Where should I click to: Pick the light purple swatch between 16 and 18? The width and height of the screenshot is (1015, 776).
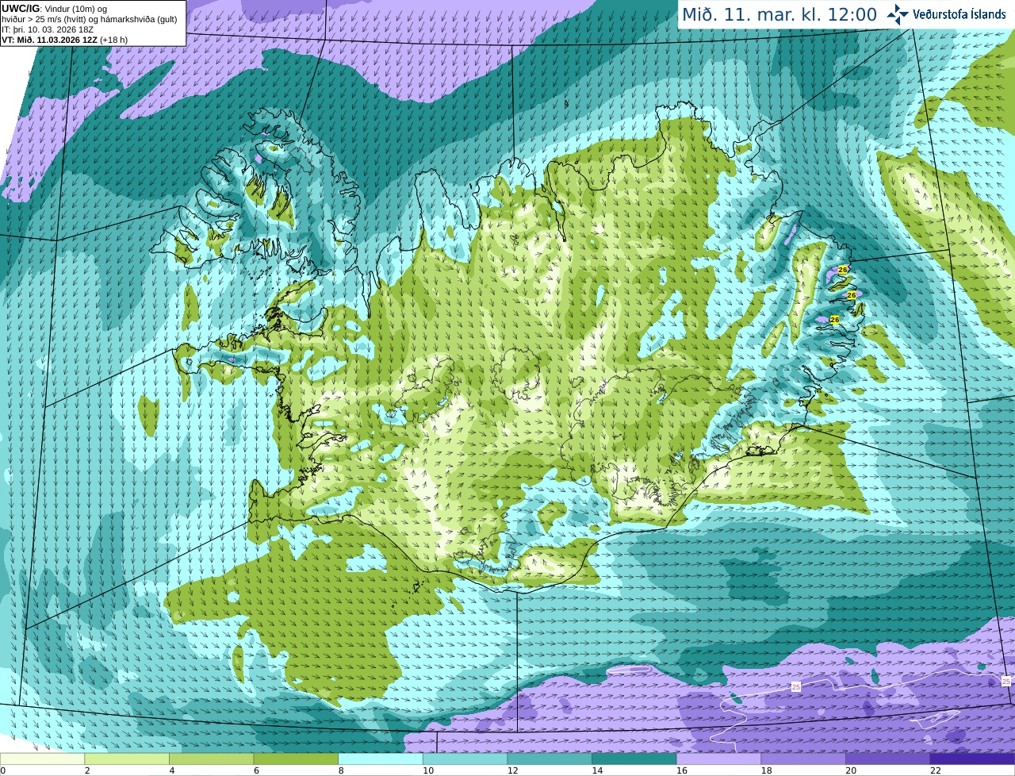tap(719, 759)
